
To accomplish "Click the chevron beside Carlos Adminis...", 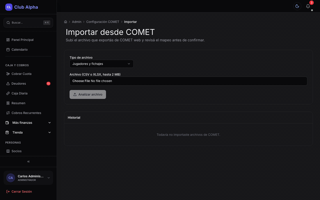I will click(x=49, y=178).
